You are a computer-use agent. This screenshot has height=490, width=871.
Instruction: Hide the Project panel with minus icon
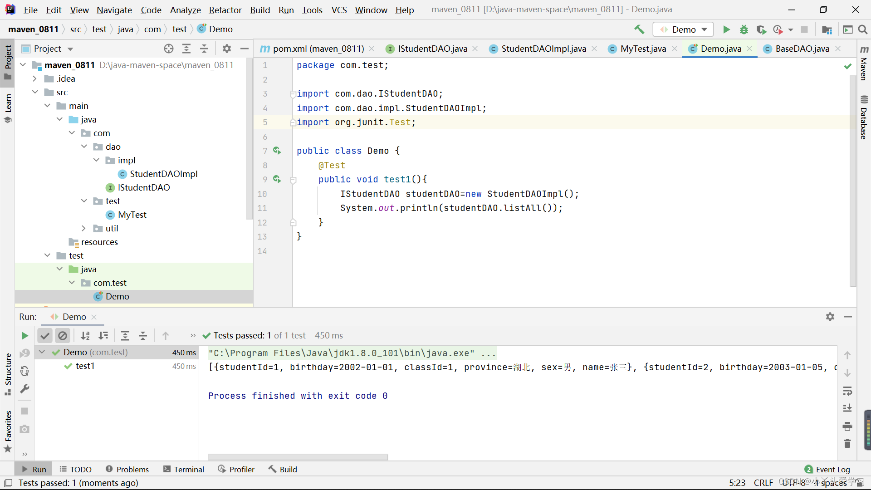pyautogui.click(x=245, y=49)
